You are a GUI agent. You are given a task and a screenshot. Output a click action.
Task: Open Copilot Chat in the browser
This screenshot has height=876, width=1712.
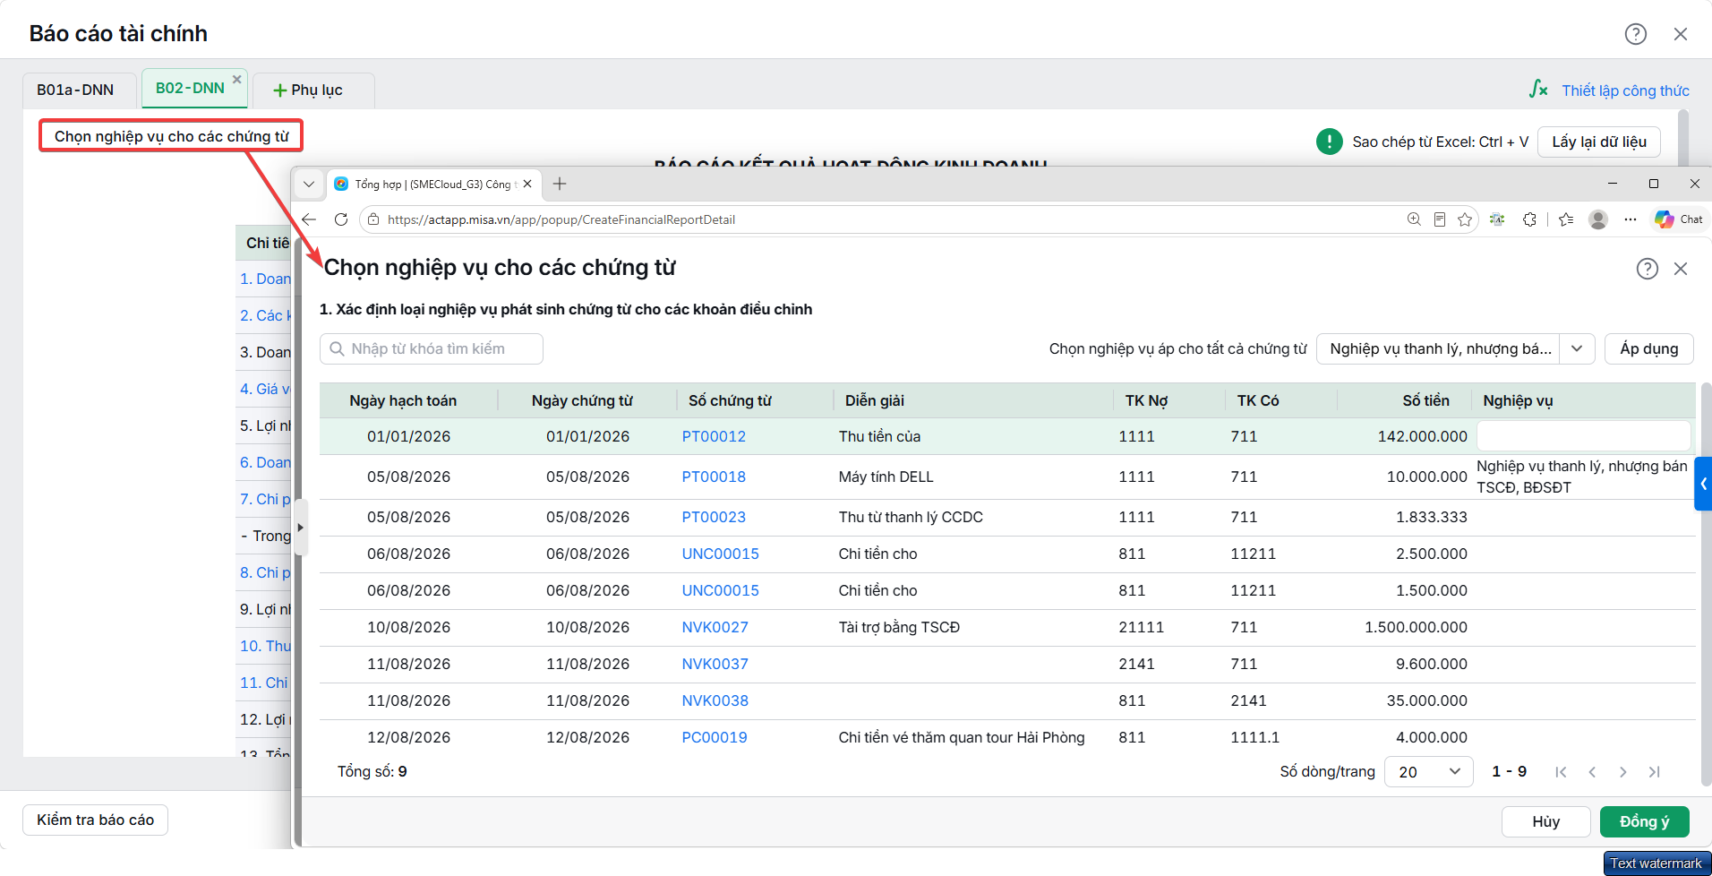[1679, 219]
